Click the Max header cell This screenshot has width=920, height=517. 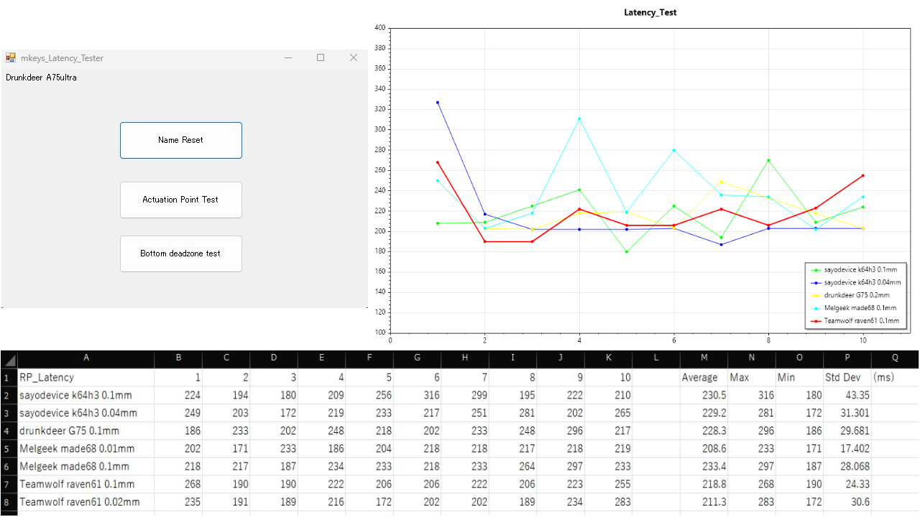click(752, 377)
